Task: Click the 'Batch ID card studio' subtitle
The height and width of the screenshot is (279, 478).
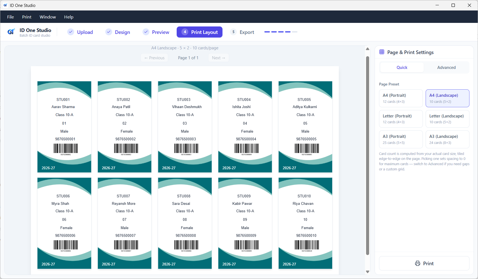Action: 35,36
